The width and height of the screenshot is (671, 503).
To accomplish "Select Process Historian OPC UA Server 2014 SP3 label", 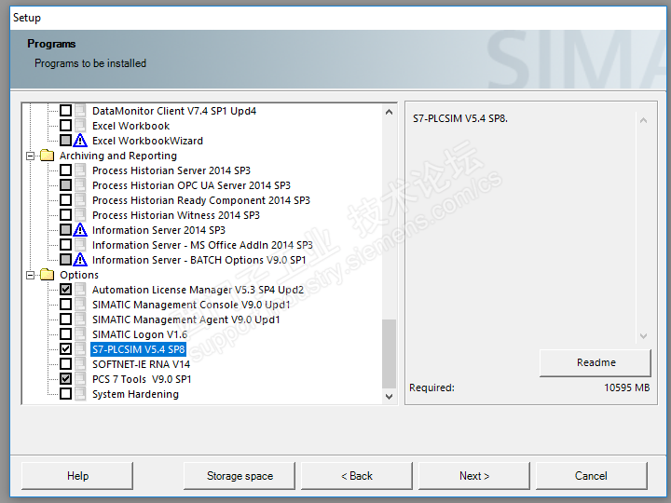I will [x=191, y=185].
